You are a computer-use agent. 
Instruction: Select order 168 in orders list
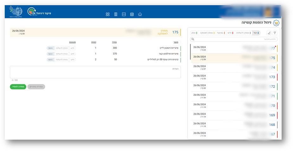234,125
